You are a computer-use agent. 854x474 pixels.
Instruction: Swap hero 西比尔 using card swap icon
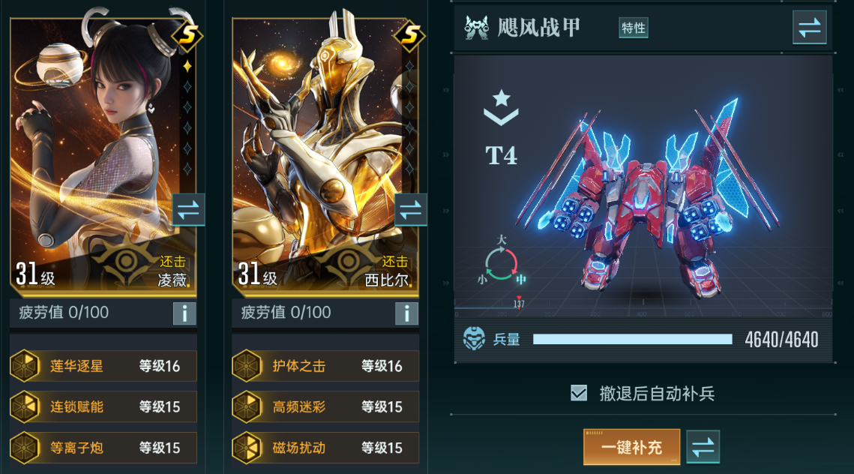[x=410, y=210]
